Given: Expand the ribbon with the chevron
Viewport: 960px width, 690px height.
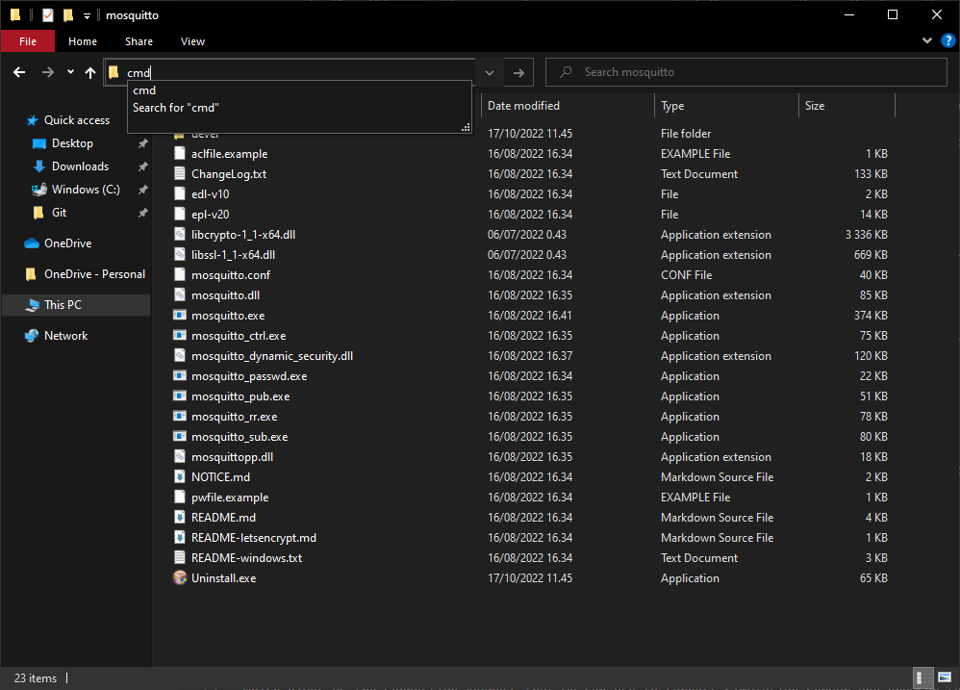Looking at the screenshot, I should pos(927,40).
